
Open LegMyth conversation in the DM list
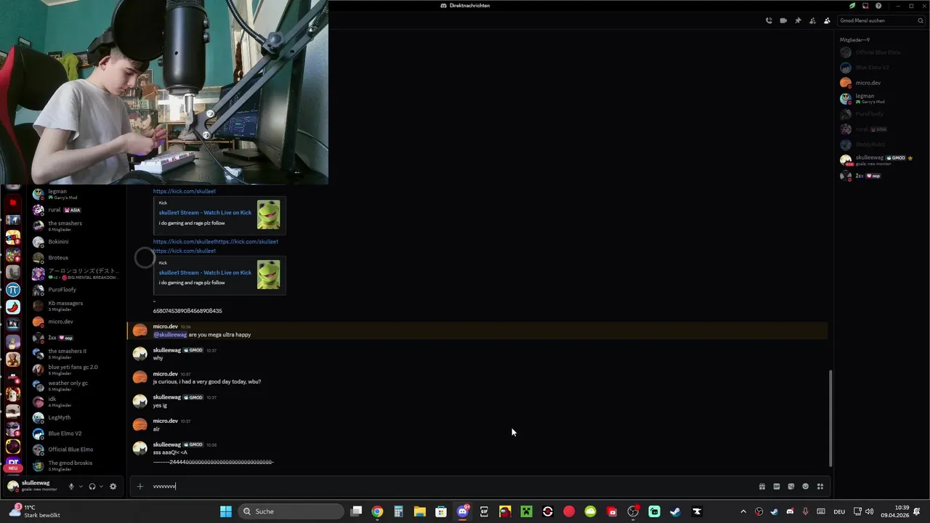[76, 418]
